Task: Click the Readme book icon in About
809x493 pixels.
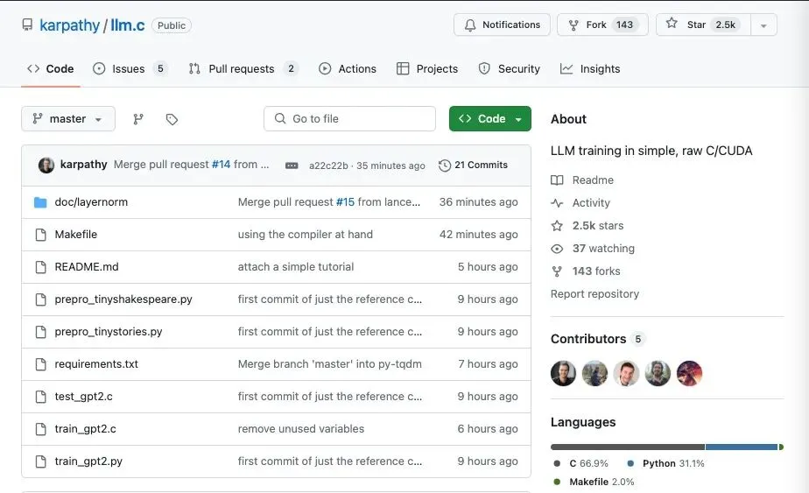Action: [x=557, y=180]
